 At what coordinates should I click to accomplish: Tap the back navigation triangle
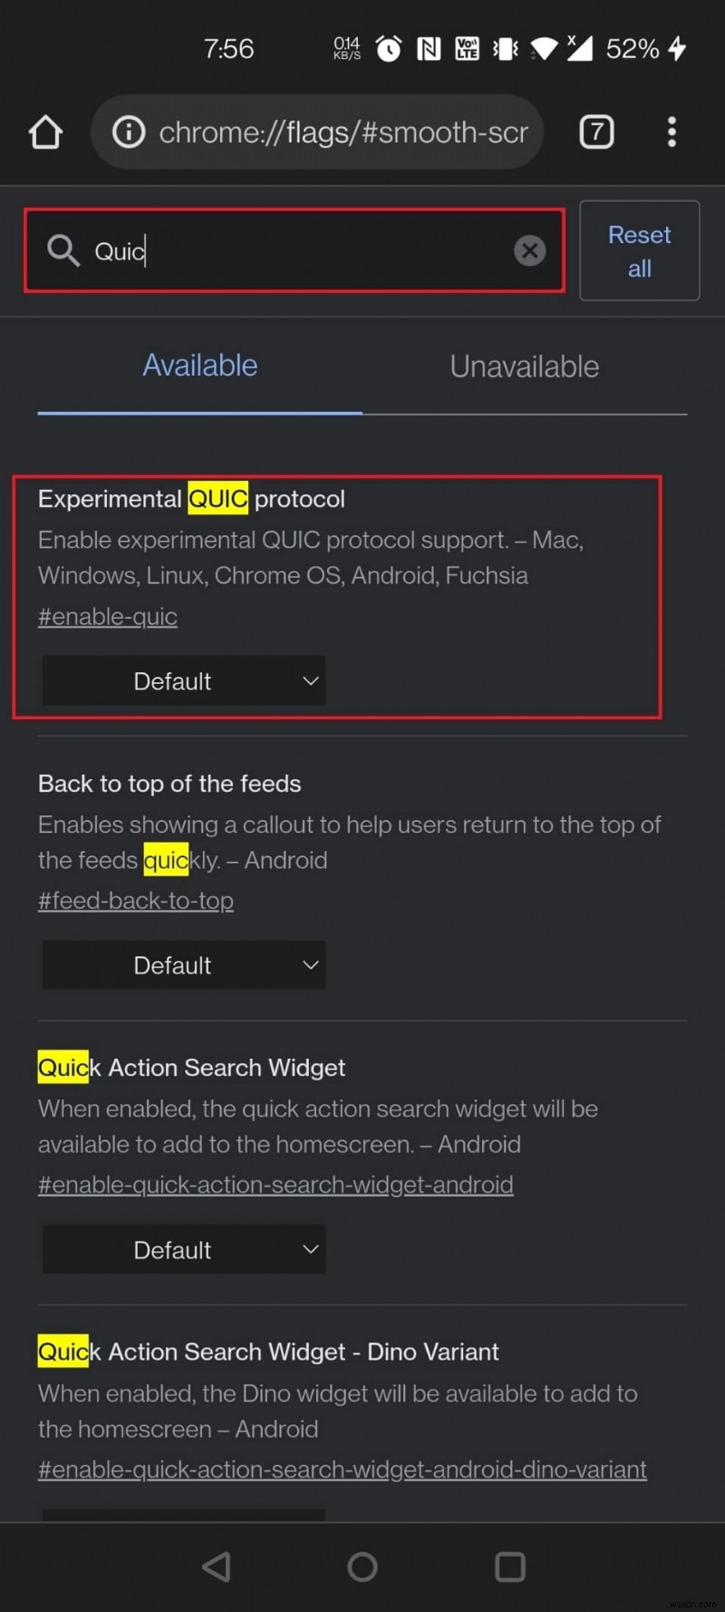tap(216, 1566)
